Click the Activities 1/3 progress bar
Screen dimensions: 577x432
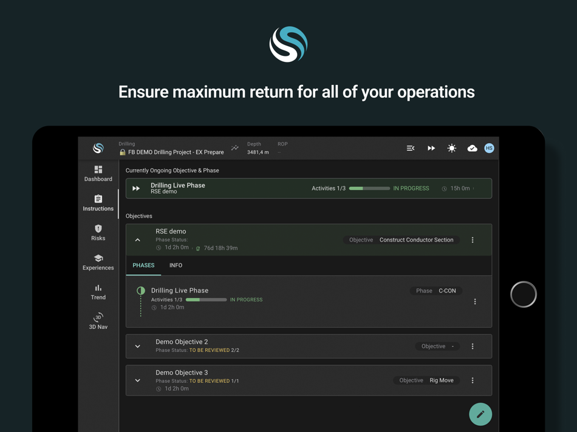(x=369, y=188)
